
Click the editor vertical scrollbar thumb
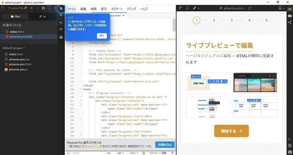pyautogui.click(x=174, y=25)
